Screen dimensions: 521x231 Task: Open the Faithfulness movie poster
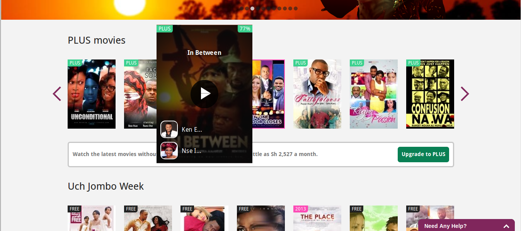tap(317, 94)
